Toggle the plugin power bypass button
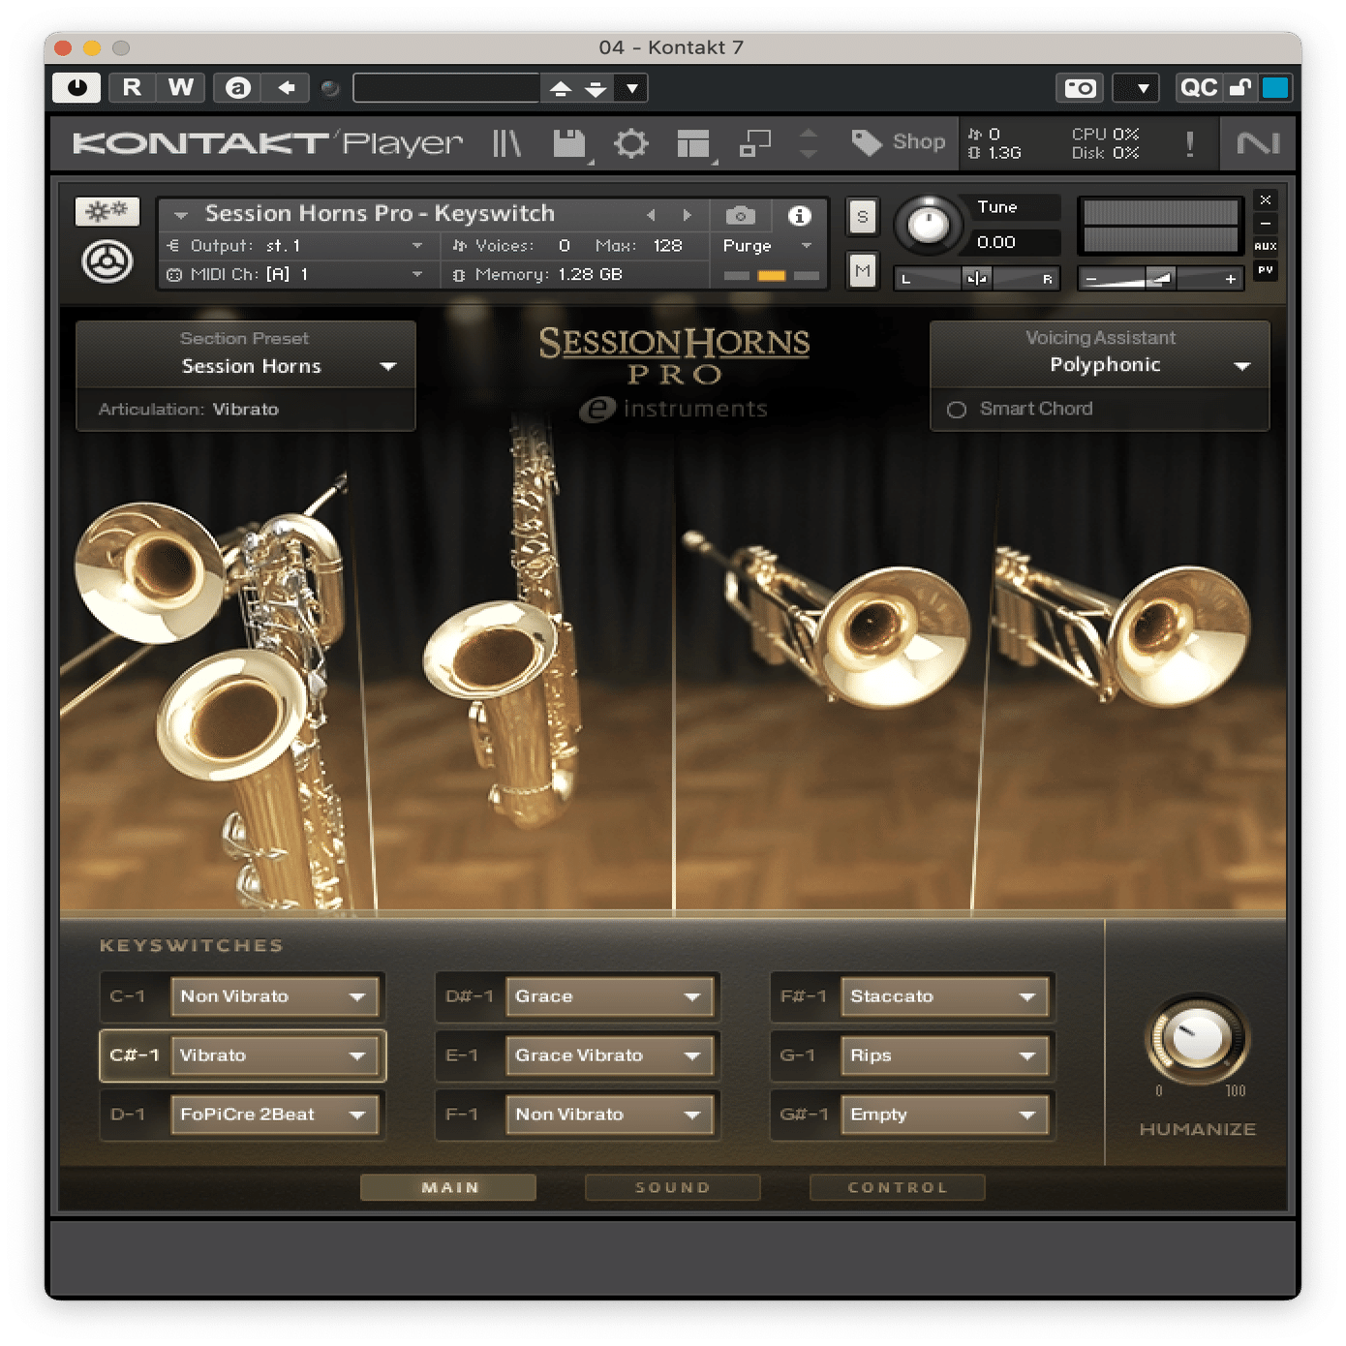 (77, 88)
